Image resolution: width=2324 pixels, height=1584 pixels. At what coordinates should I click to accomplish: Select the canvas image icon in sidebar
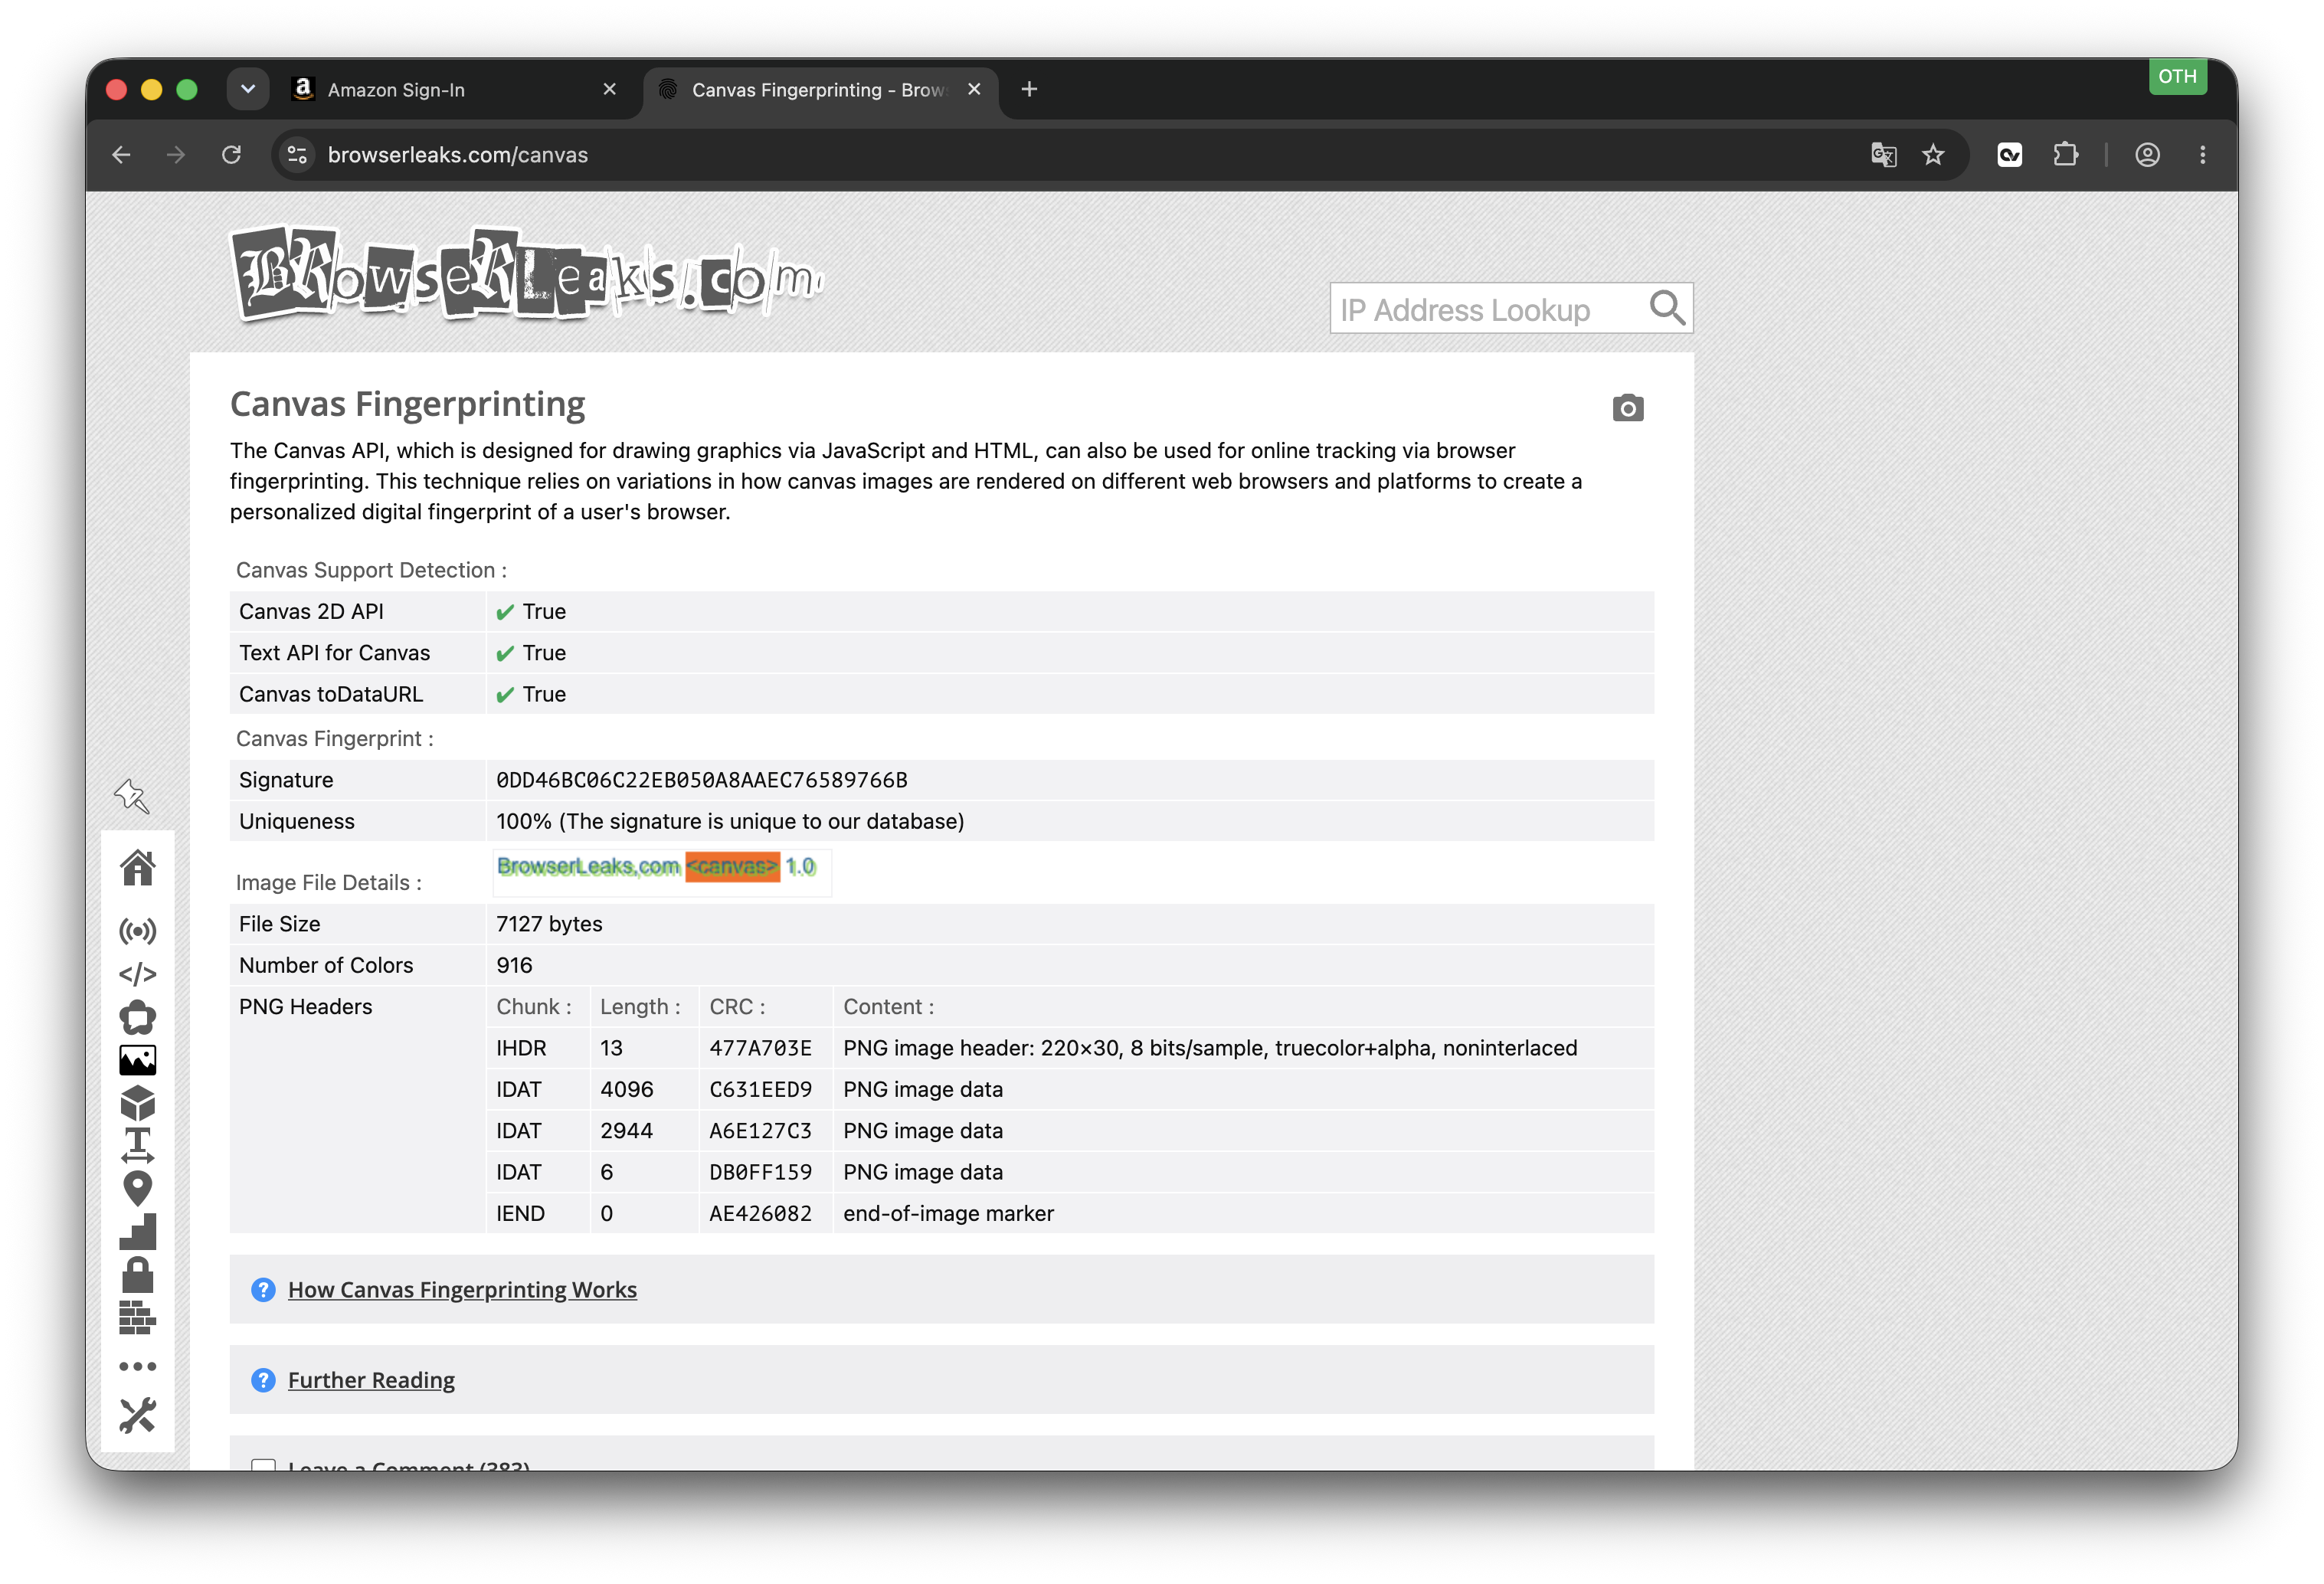[138, 1060]
